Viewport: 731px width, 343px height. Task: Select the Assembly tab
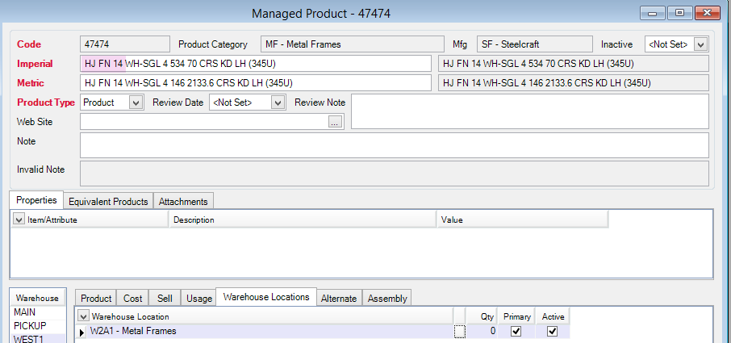click(x=387, y=299)
